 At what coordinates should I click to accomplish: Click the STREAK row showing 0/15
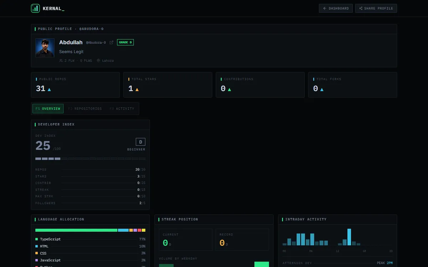pyautogui.click(x=90, y=190)
